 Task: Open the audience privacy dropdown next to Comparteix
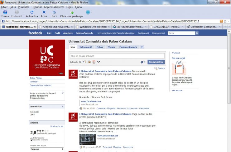tap(143, 62)
